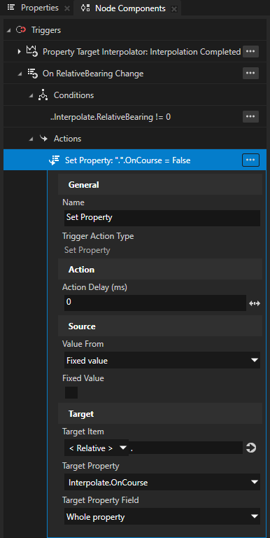Close the Properties tab
The image size is (270, 538).
coord(67,9)
